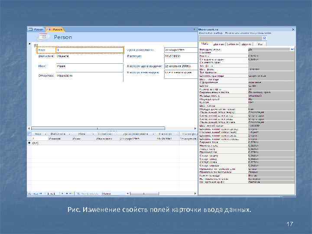Click the datasheet left scroll arrow
Screen dimensions: 312x234
click(127, 193)
